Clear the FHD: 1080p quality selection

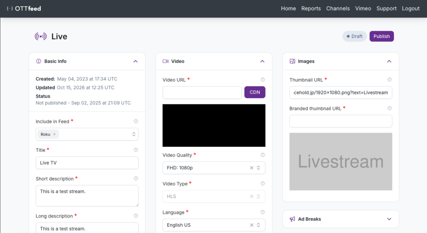(251, 168)
